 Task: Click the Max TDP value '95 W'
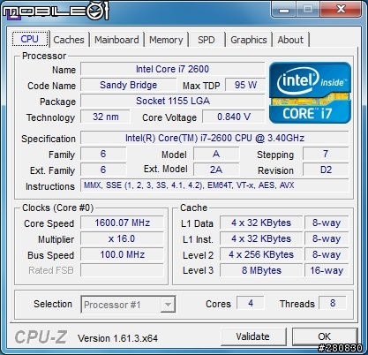[245, 85]
